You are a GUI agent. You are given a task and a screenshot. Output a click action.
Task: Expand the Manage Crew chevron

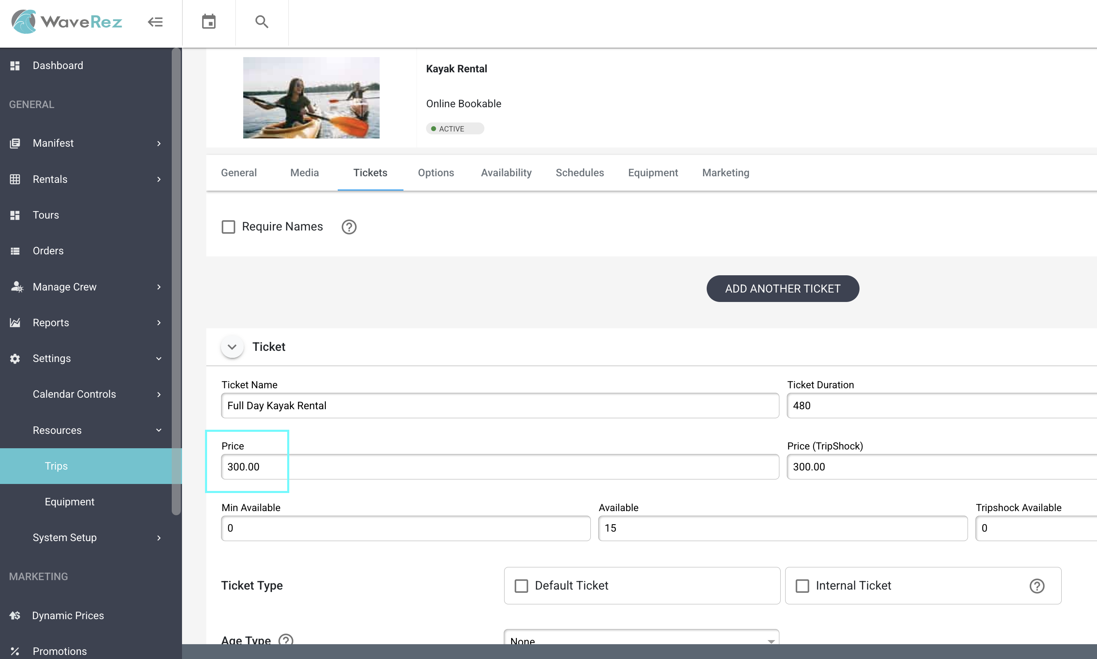pyautogui.click(x=159, y=287)
